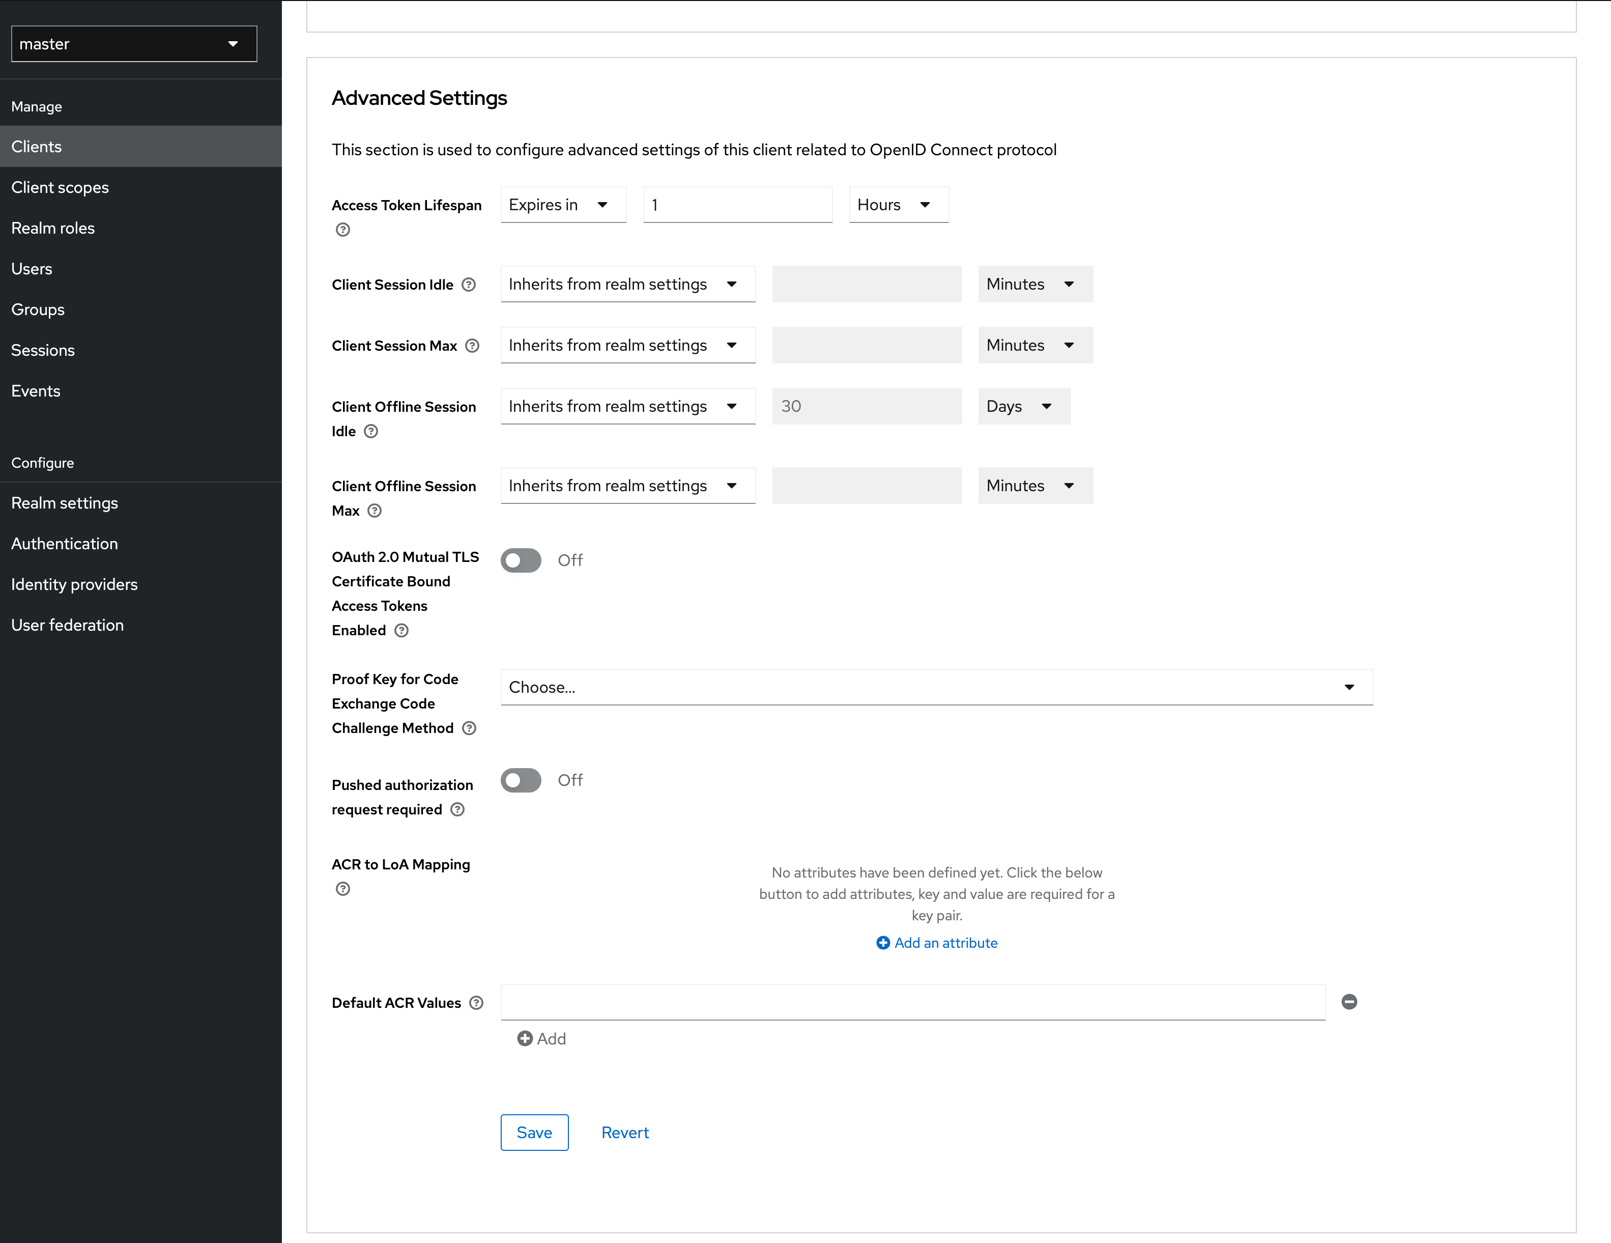
Task: Switch to Identity providers section
Action: 74,583
